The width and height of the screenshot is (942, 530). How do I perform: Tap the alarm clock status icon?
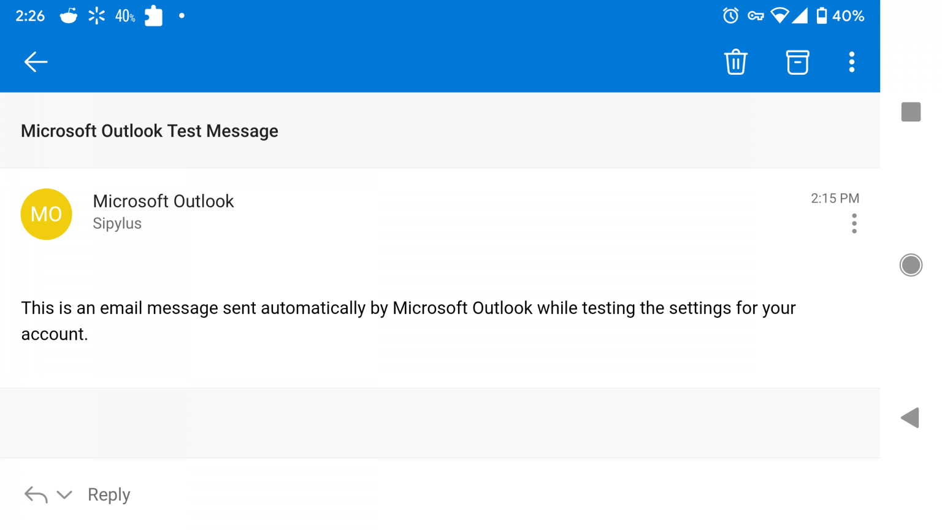(x=730, y=16)
